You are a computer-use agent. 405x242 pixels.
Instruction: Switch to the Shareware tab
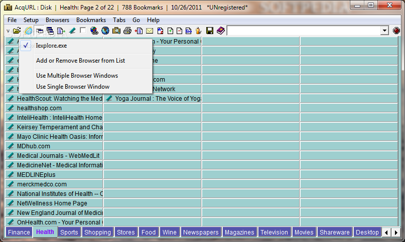[334, 232]
